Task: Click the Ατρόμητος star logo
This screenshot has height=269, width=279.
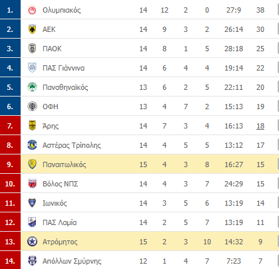Action: pyautogui.click(x=32, y=242)
